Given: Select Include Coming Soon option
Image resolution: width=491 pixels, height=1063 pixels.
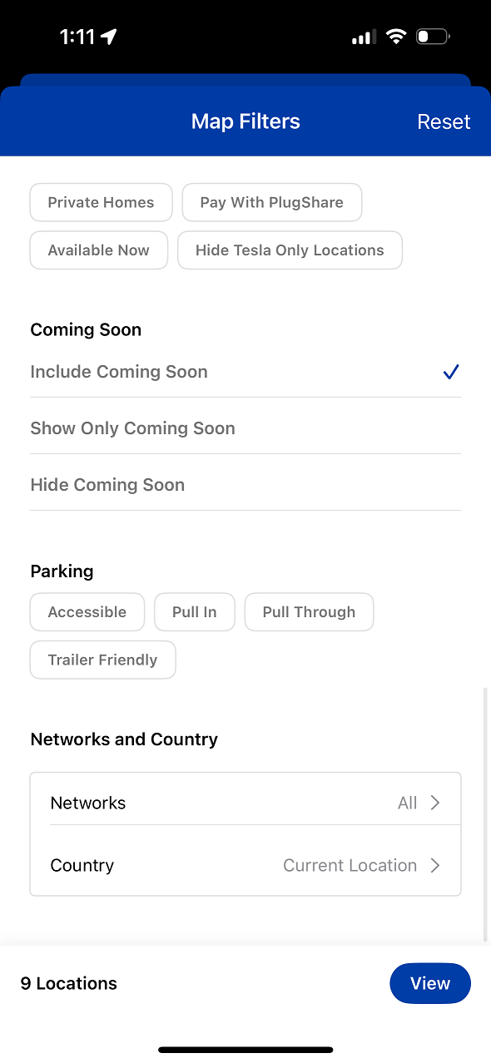Looking at the screenshot, I should click(x=245, y=372).
